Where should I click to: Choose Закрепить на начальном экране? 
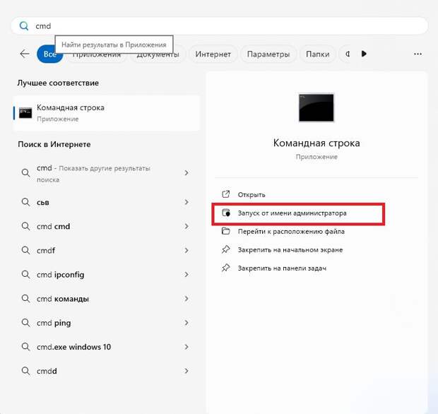pos(290,250)
